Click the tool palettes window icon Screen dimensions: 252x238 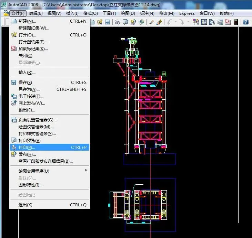pyautogui.click(x=212, y=22)
